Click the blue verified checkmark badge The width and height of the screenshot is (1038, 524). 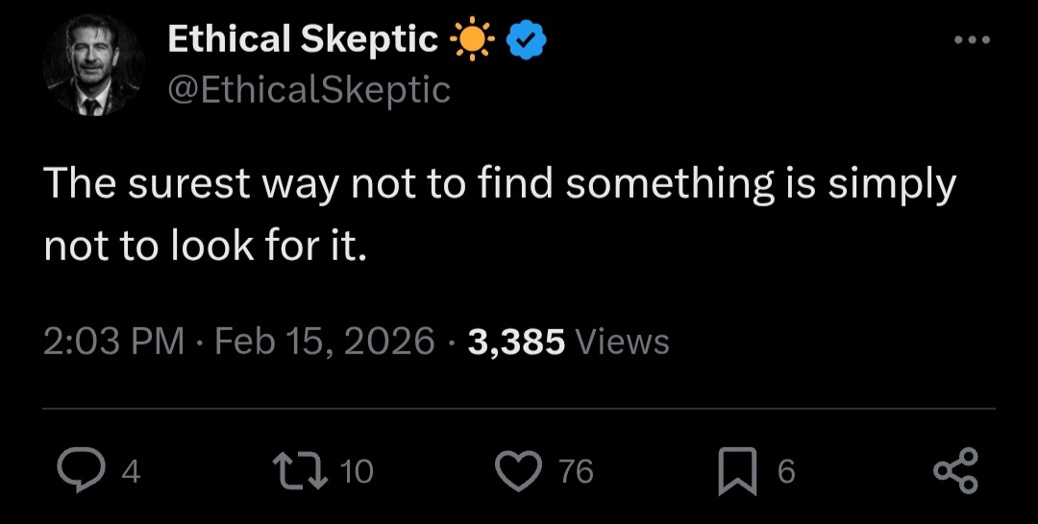[526, 39]
